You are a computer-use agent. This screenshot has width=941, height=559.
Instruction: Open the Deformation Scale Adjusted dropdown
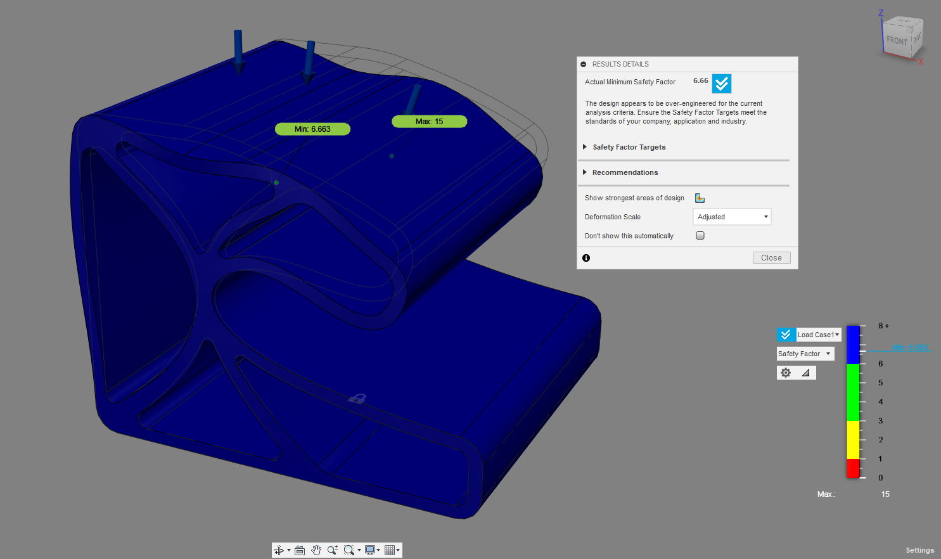click(732, 217)
